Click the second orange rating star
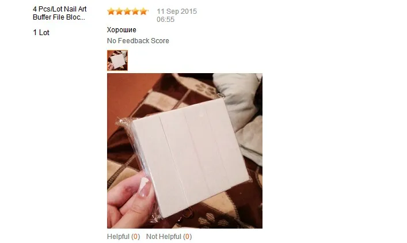407x243 pixels. pyautogui.click(x=119, y=12)
